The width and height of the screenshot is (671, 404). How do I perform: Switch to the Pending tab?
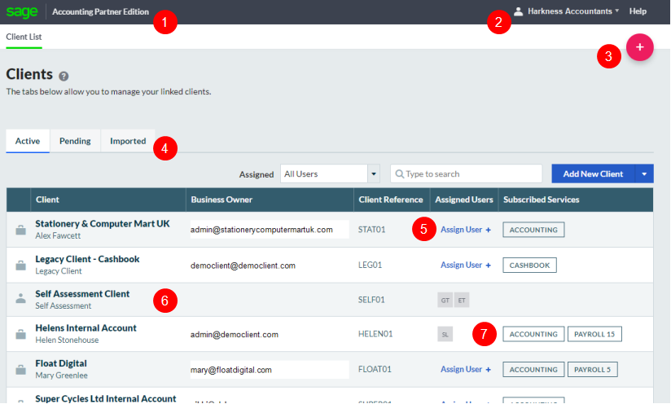75,141
